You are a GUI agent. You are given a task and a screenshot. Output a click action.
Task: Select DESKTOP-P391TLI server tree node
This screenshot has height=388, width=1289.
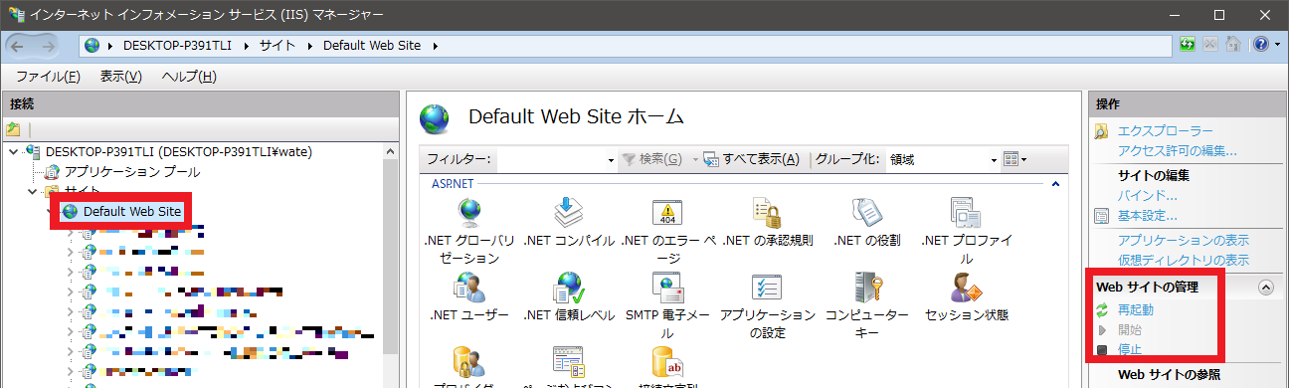179,152
